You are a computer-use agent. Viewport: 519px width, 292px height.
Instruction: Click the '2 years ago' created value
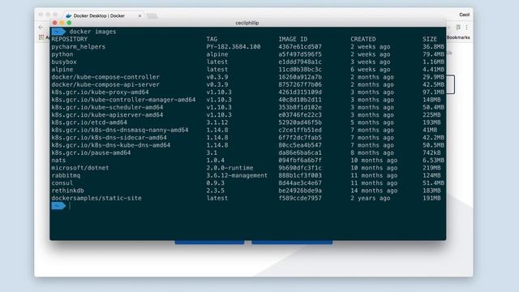(x=371, y=198)
